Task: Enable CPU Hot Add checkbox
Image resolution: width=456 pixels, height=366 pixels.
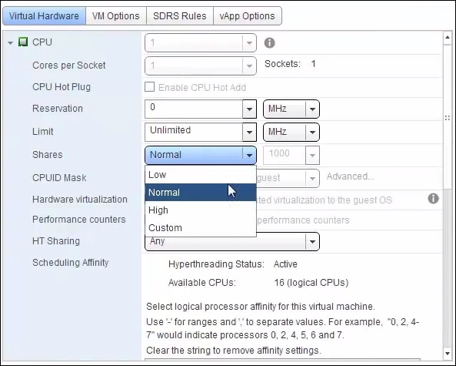Action: pos(149,87)
